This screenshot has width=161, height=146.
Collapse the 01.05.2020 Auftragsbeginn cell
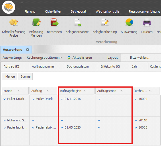click(62, 128)
